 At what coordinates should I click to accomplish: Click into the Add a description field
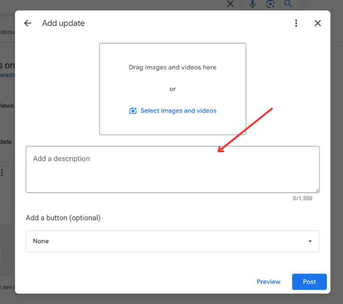pyautogui.click(x=172, y=169)
